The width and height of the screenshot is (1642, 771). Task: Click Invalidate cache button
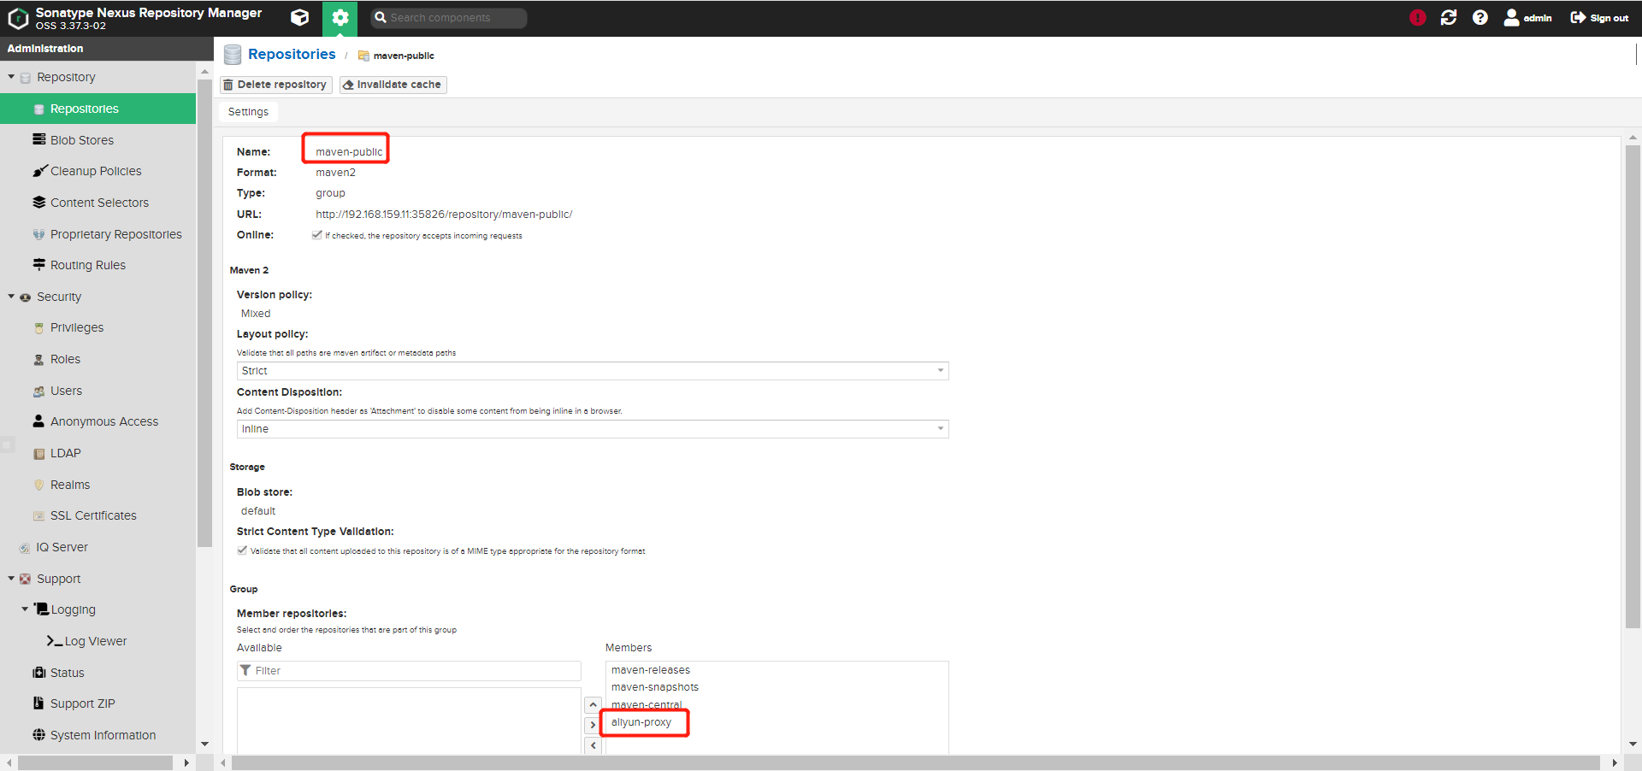(393, 85)
